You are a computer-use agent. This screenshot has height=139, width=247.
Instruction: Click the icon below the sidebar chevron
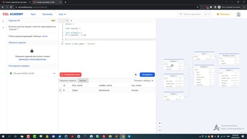3,28
